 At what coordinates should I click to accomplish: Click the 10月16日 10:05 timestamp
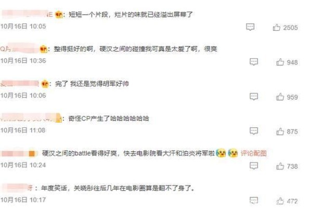click(x=23, y=27)
